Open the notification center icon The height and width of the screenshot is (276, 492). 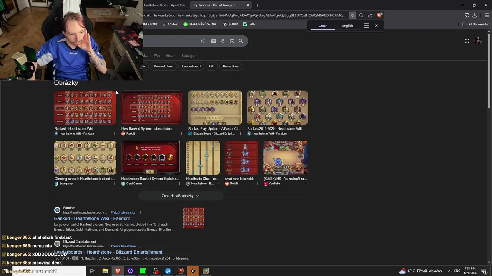(484, 271)
